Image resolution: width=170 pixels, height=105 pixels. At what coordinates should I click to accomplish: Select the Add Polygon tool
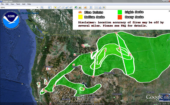click(59, 7)
